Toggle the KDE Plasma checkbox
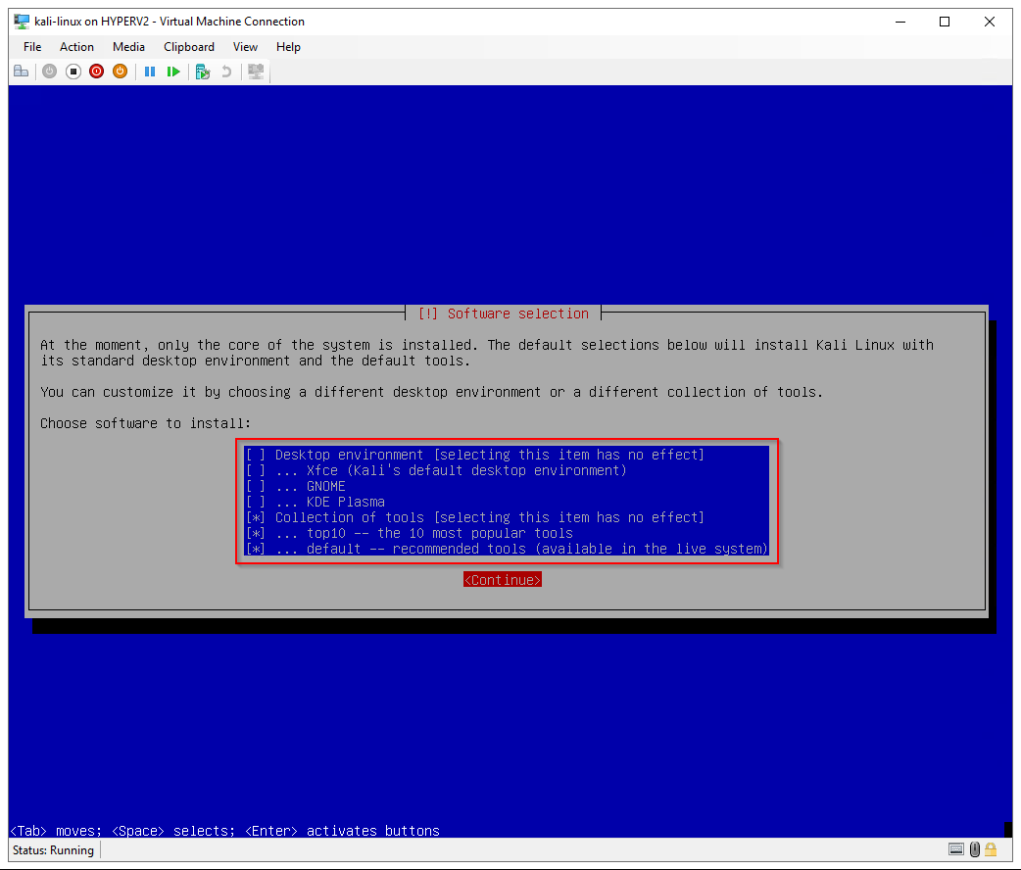 coord(256,502)
